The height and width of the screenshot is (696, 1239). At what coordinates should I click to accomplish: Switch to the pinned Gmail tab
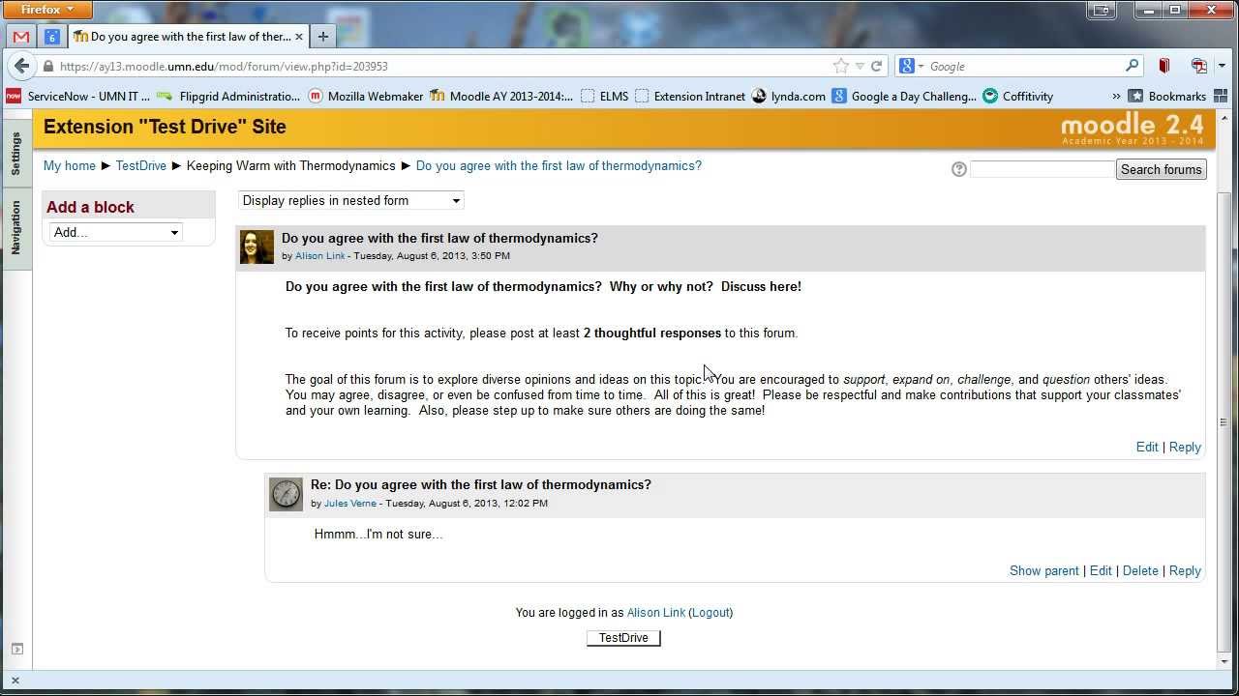tap(21, 37)
